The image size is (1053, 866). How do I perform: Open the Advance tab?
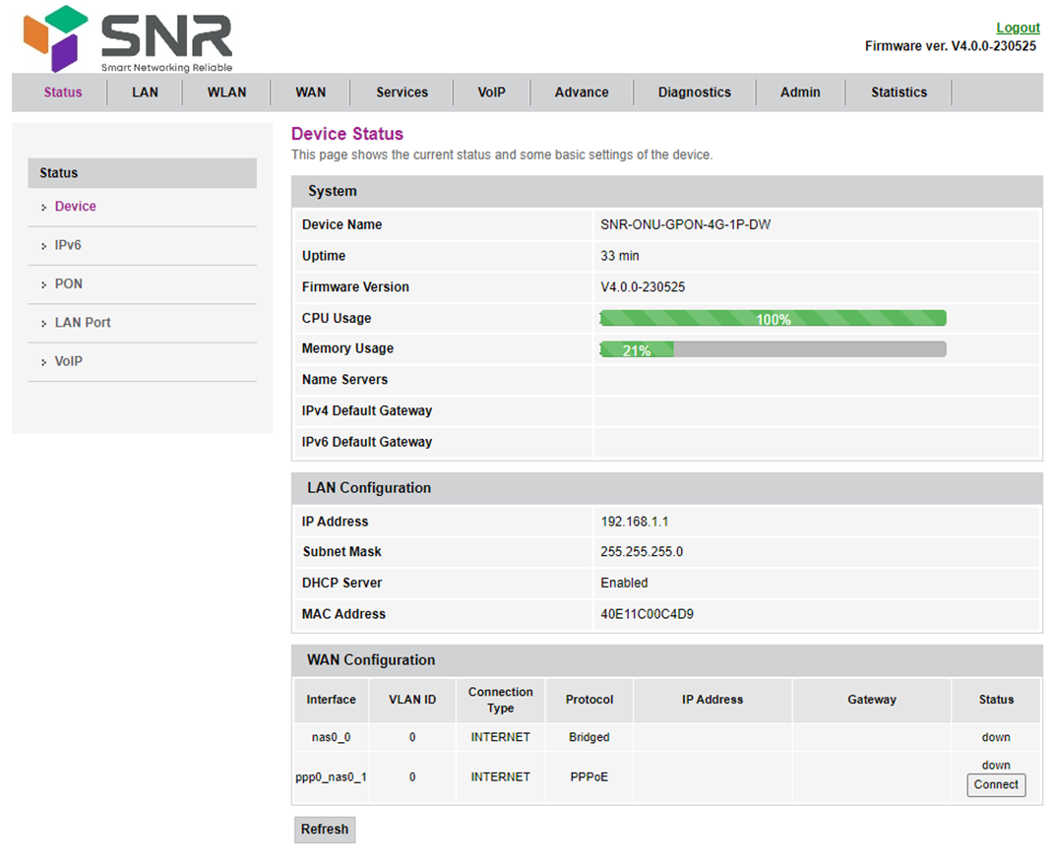coord(581,93)
